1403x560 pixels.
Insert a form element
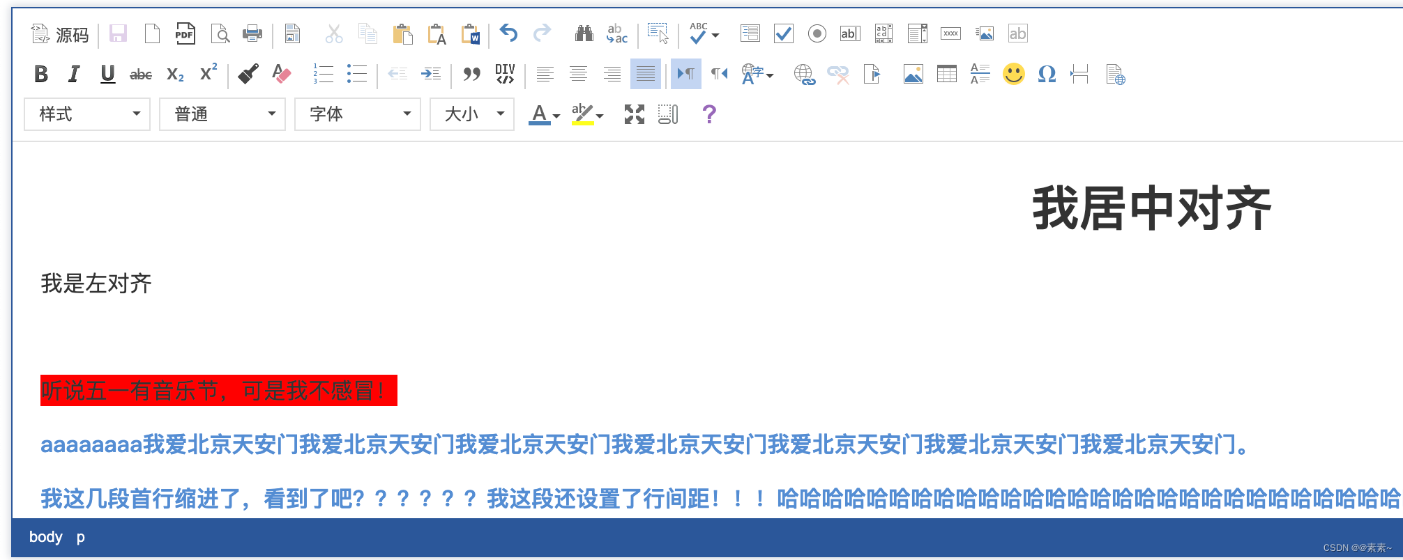750,33
